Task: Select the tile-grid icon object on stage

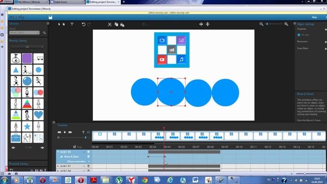Action: tap(172, 50)
